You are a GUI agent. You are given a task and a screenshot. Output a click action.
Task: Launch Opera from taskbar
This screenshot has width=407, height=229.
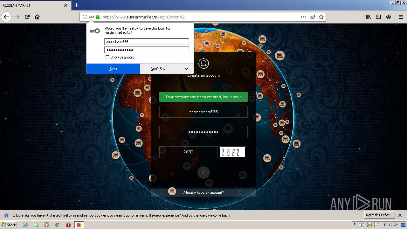point(68,225)
